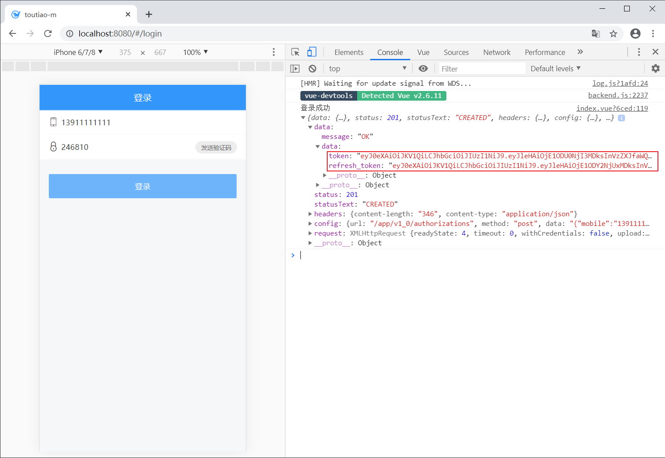The height and width of the screenshot is (458, 665).
Task: Expand the headers object in console
Action: (310, 214)
